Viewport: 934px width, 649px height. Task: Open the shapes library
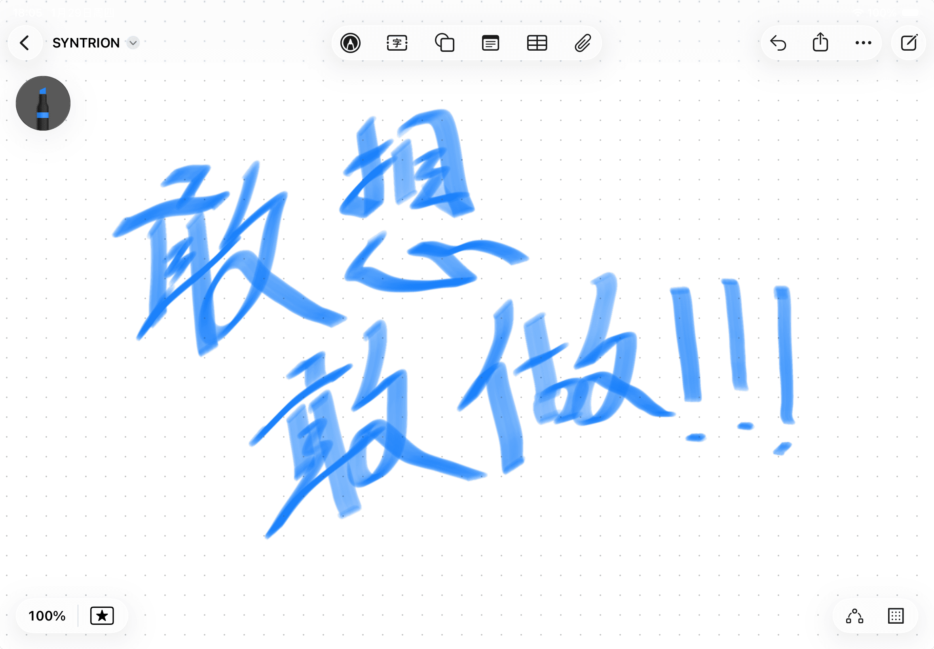(x=444, y=42)
